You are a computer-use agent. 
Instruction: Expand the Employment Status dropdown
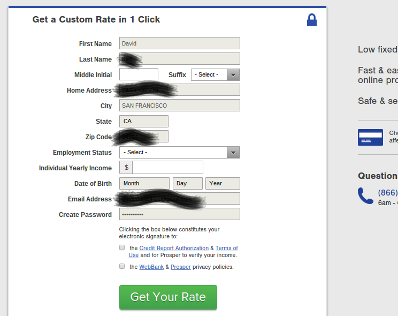[x=180, y=152]
